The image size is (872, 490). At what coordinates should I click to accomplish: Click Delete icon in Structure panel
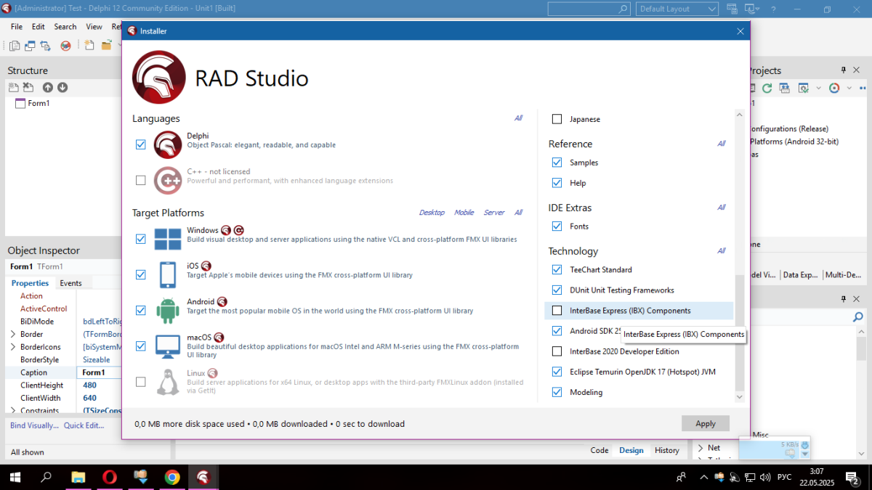pos(28,87)
